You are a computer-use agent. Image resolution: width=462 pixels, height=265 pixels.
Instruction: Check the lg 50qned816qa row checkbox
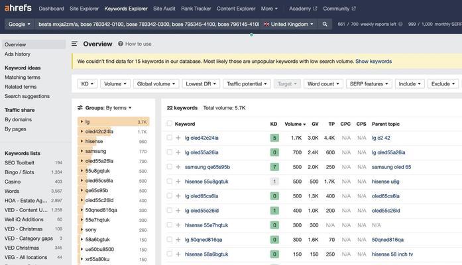tap(170, 239)
